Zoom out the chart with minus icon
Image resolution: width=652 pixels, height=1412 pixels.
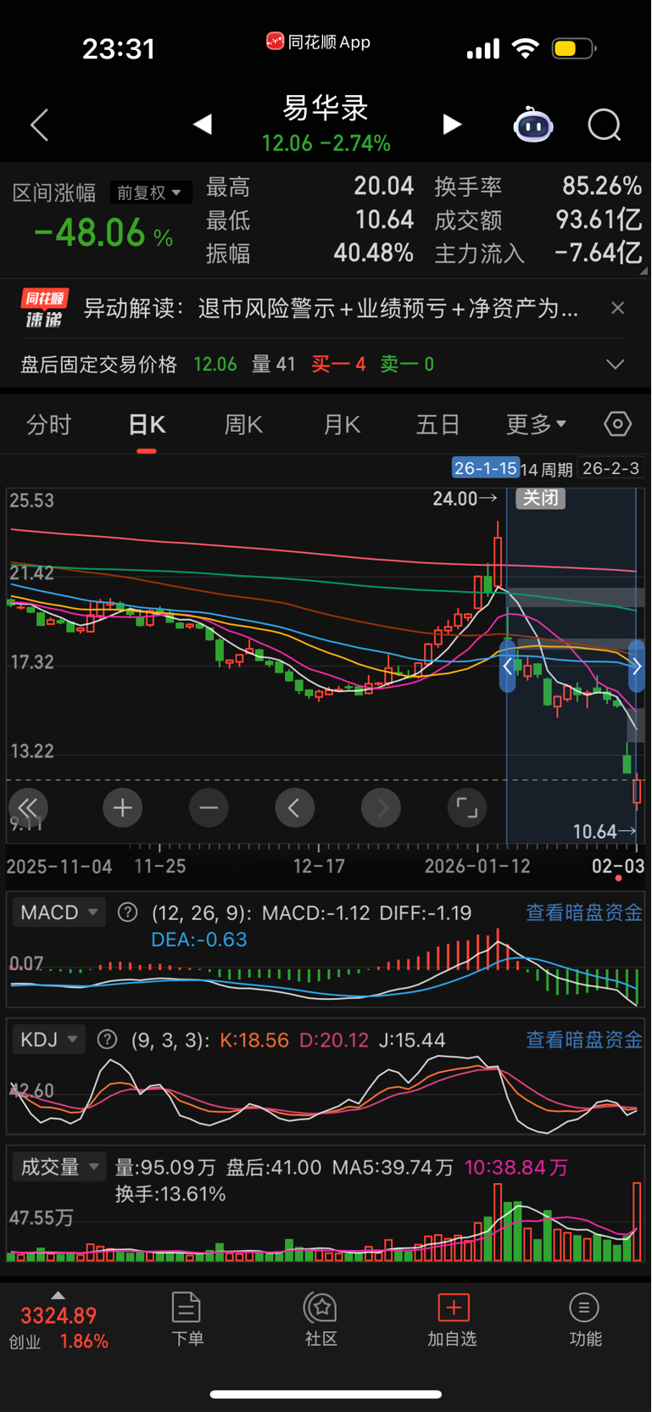tap(209, 807)
